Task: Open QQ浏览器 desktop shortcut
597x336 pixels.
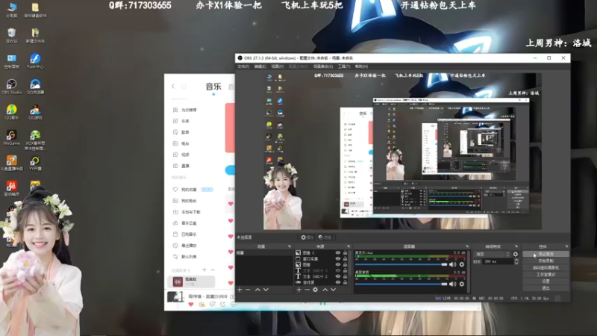Action: coord(35,87)
